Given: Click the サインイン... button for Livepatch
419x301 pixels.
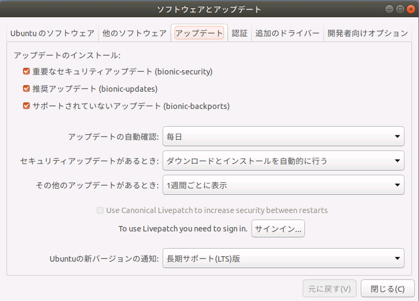Looking at the screenshot, I should [278, 229].
